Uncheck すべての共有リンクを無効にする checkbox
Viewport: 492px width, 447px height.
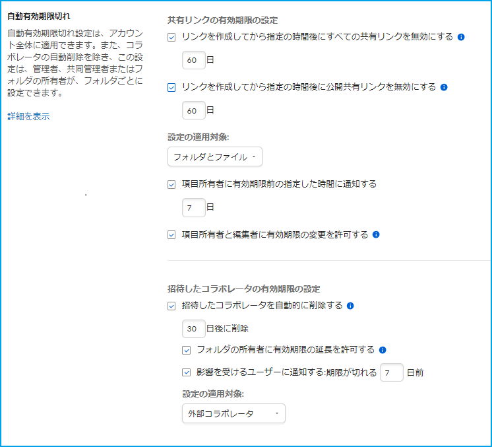[171, 38]
